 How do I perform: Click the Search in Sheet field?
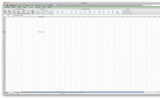pyautogui.click(x=152, y=5)
